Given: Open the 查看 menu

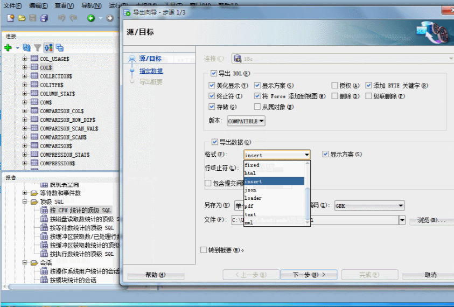Looking at the screenshot, I should point(64,5).
